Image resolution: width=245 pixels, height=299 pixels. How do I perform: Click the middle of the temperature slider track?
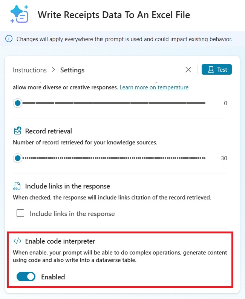[x=112, y=103]
